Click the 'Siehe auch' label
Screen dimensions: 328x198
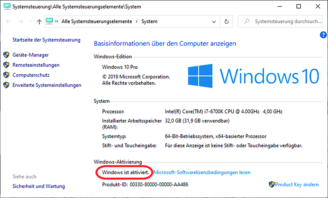click(x=24, y=177)
